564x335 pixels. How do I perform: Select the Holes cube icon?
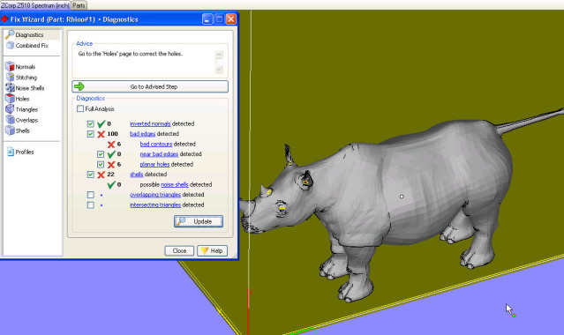10,99
